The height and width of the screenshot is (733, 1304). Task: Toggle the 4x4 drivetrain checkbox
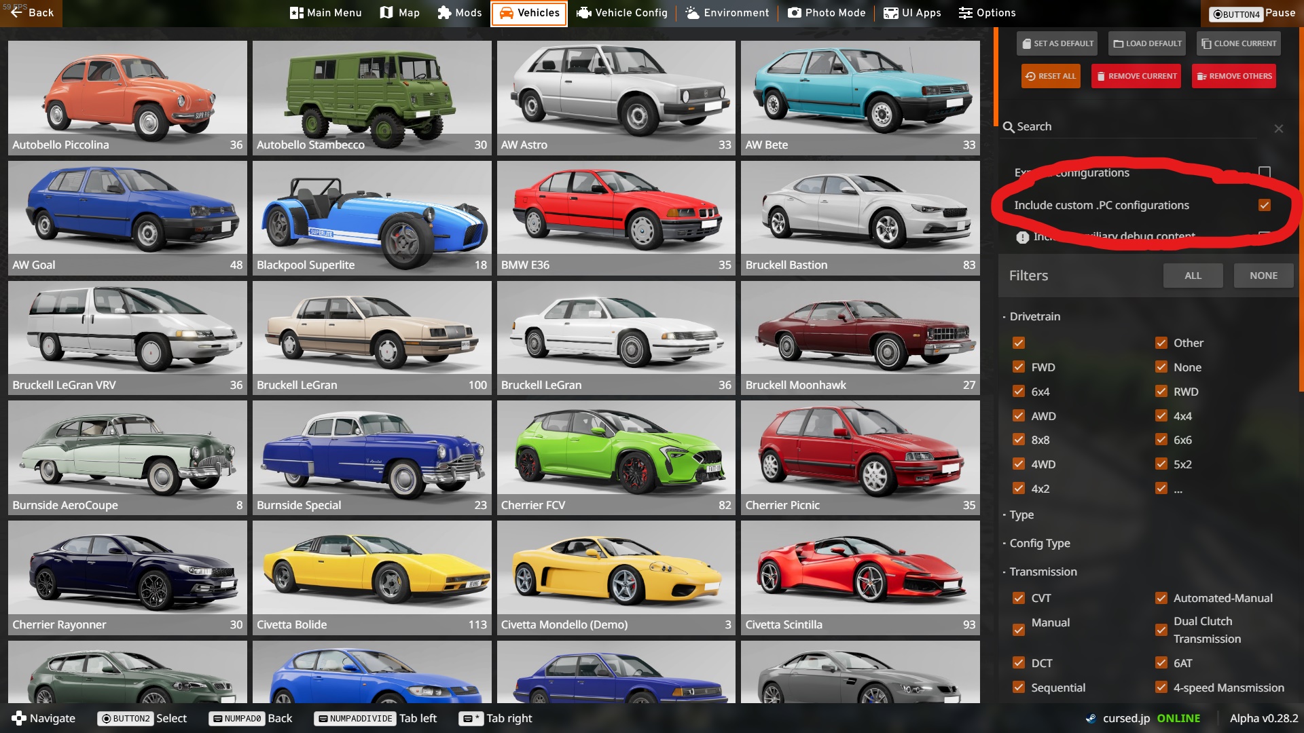1161,416
